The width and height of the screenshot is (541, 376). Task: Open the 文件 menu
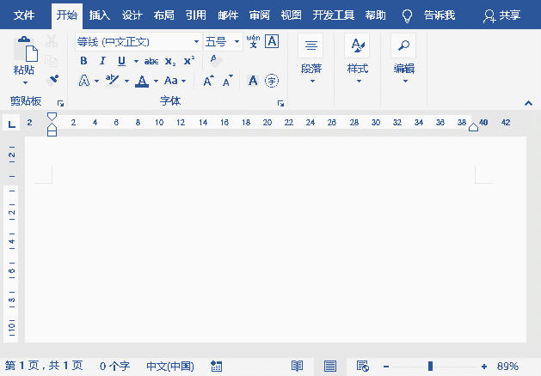23,15
